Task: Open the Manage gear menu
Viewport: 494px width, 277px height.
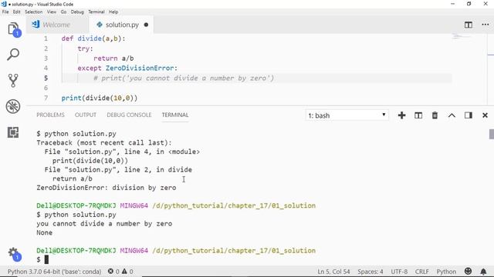Action: pos(14,253)
